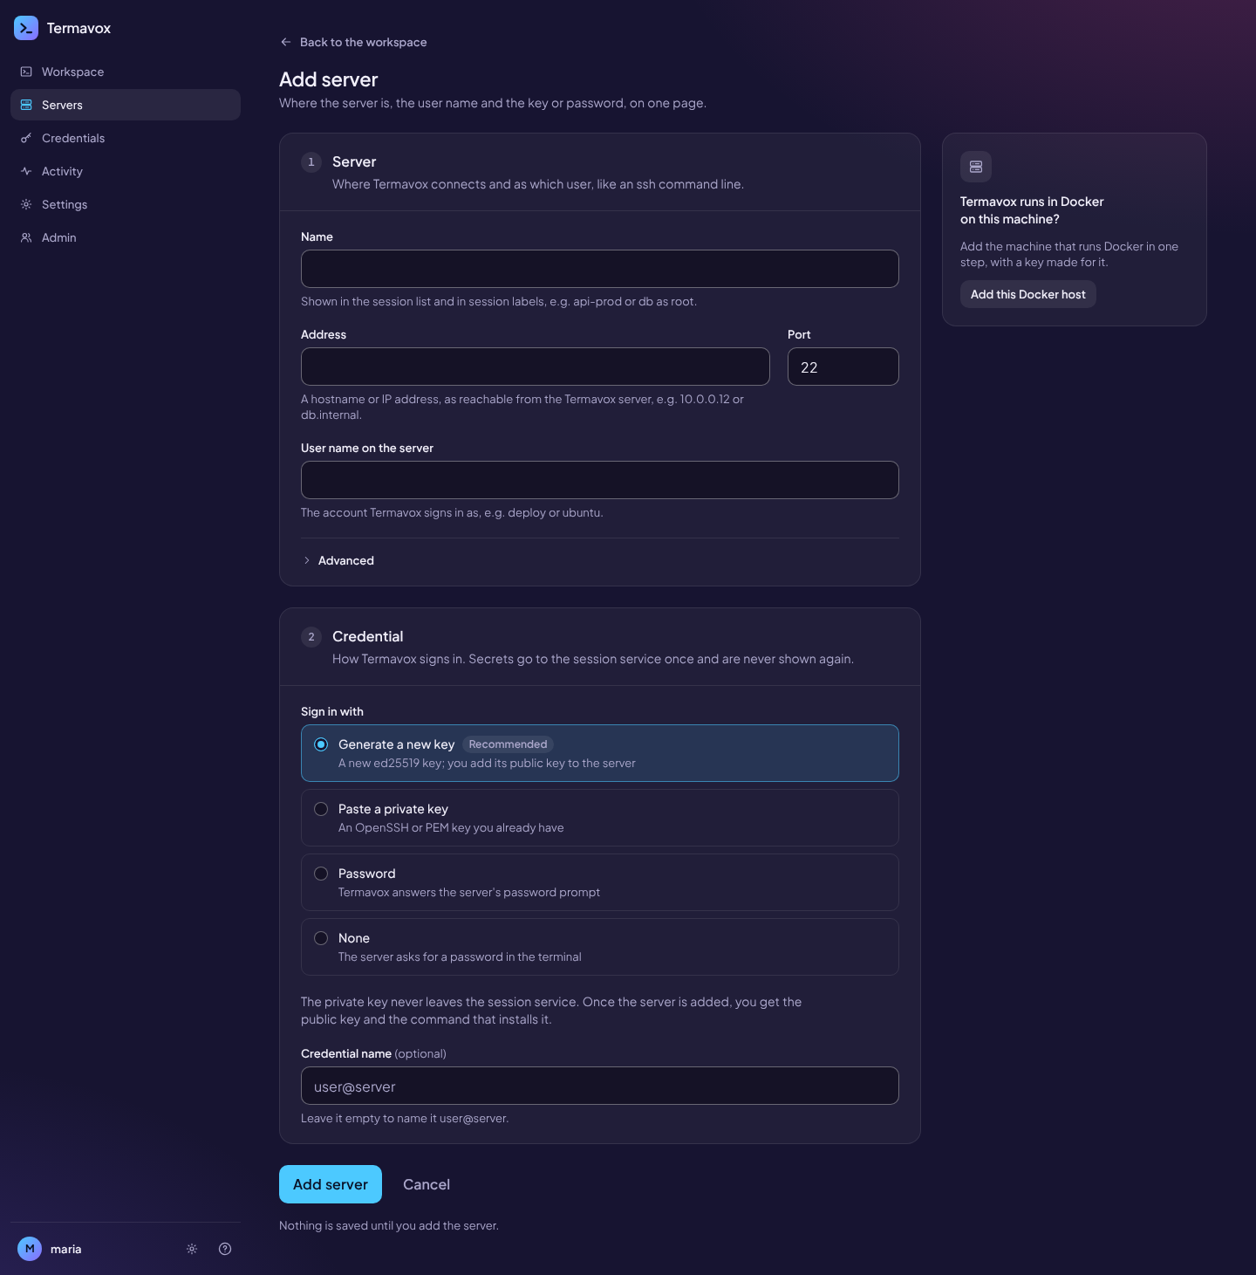Click the server icon on the Docker card
Viewport: 1256px width, 1275px height.
[x=976, y=167]
